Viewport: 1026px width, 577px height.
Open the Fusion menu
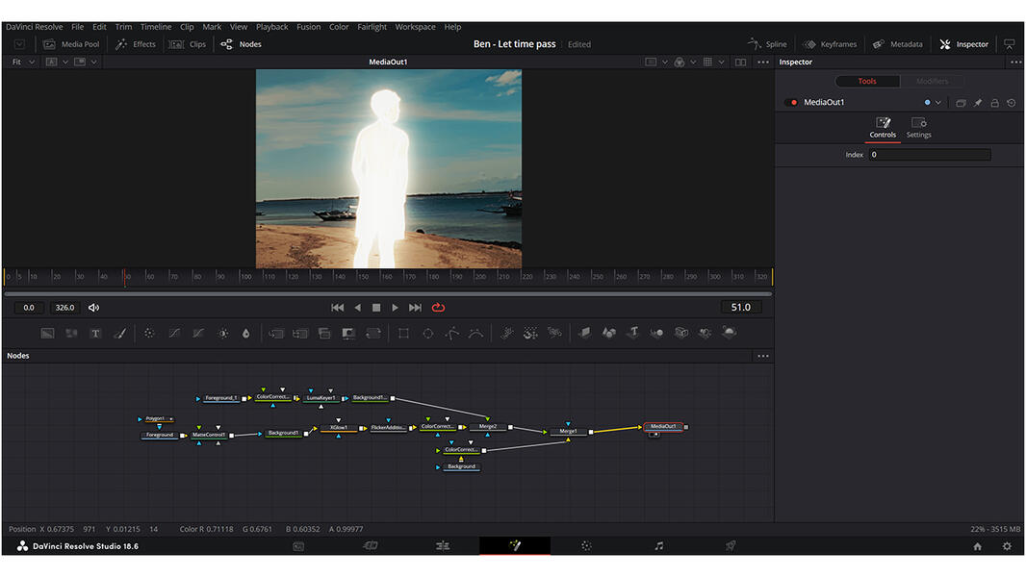[308, 26]
